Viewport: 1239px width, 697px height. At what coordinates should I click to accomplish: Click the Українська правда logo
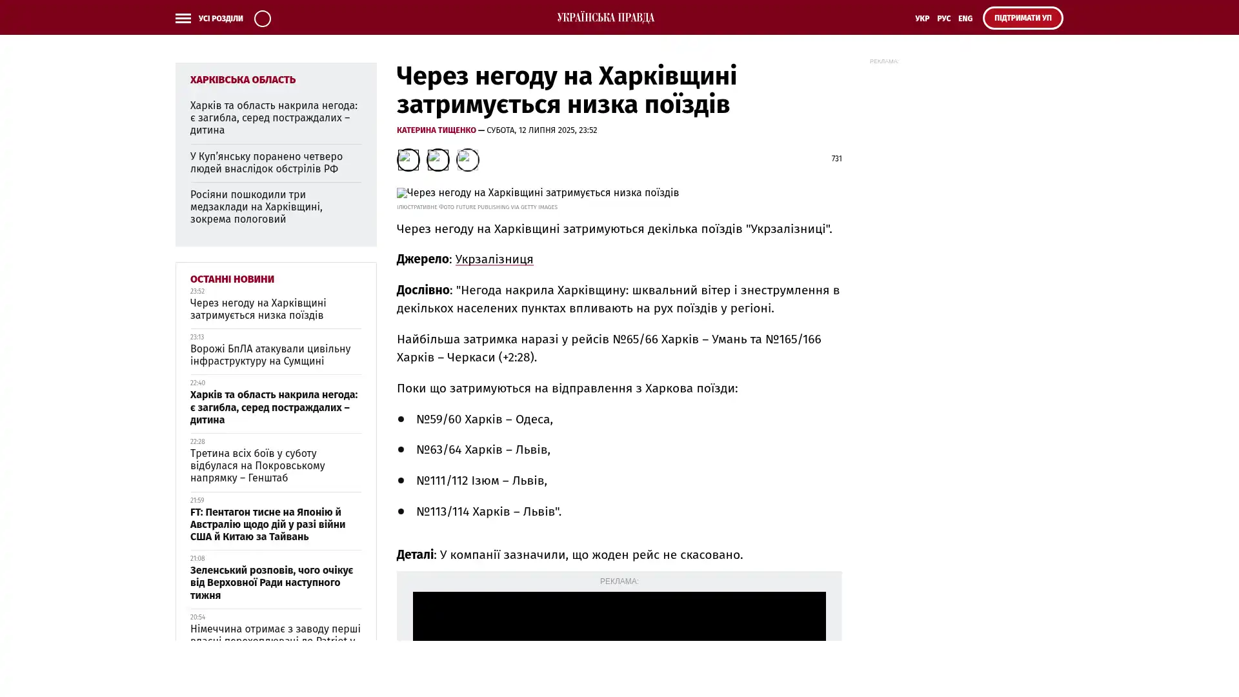point(605,17)
